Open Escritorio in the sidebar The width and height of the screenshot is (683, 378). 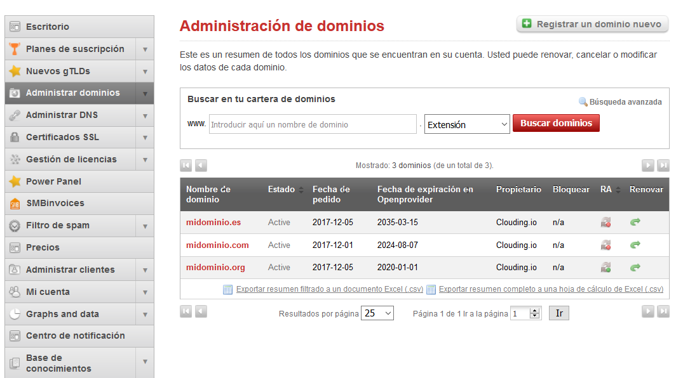(x=79, y=27)
